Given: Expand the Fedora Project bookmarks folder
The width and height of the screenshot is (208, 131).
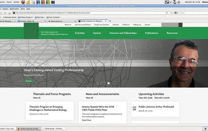Looking at the screenshot, I should click(x=25, y=17).
